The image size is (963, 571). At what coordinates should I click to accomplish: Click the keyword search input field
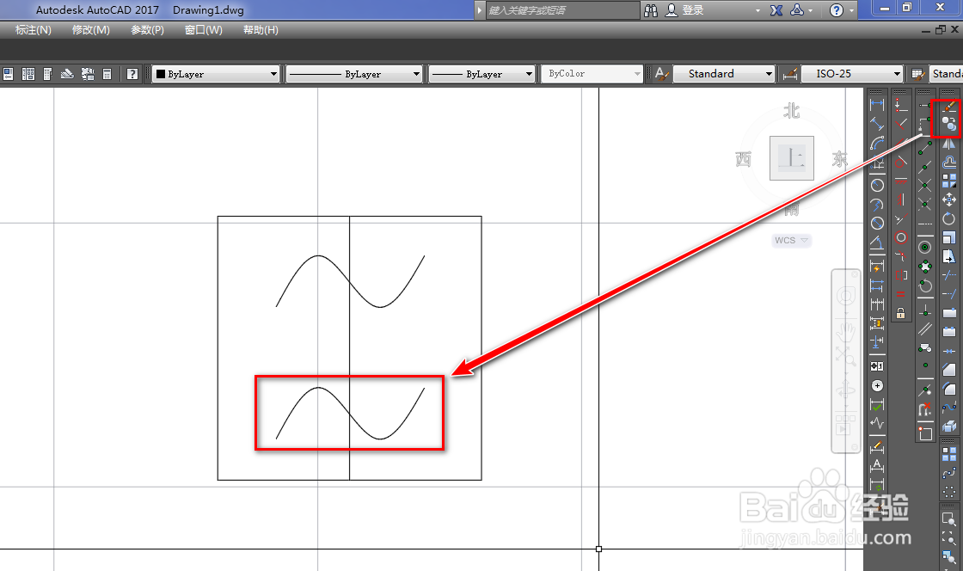(562, 9)
